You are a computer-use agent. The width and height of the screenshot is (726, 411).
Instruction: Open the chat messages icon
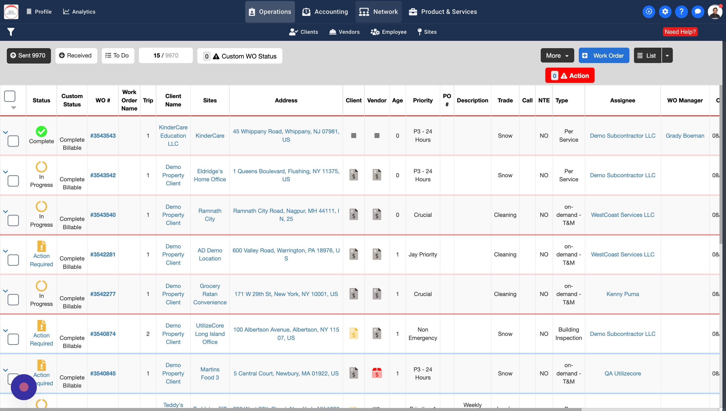click(x=698, y=12)
